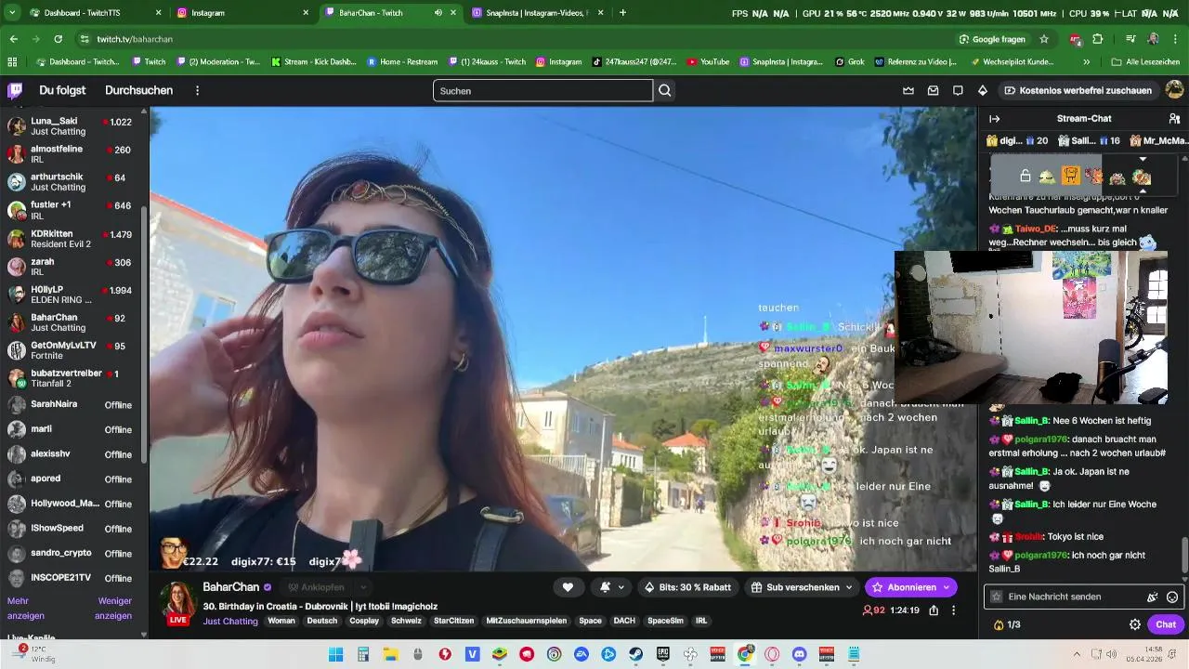Show more bookmarks with the chevron
This screenshot has height=669, width=1189.
1086,61
